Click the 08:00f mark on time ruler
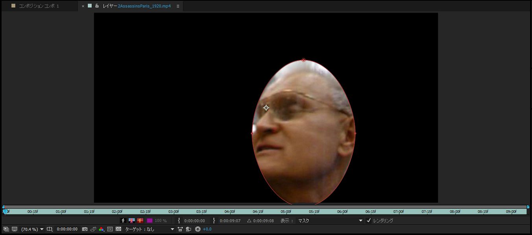Screen dimensions: 532x235 point(455,211)
